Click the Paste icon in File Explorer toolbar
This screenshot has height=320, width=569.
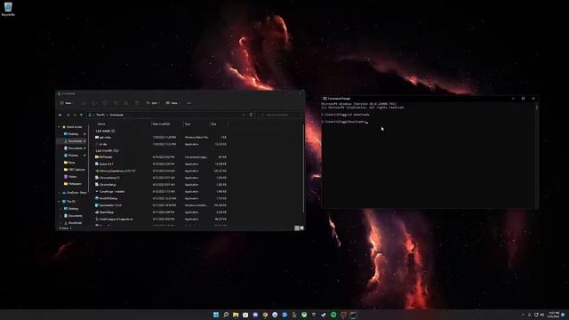point(105,103)
